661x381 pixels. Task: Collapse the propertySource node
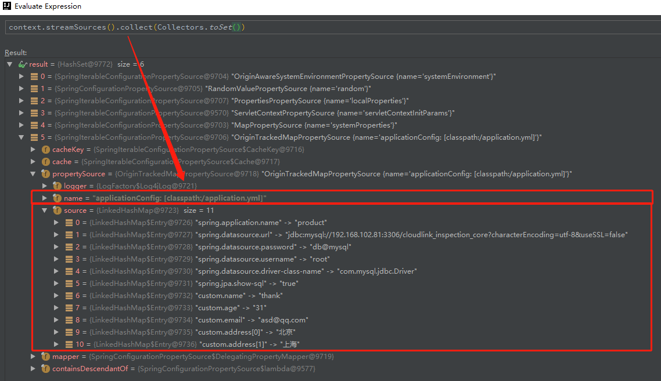coord(33,173)
